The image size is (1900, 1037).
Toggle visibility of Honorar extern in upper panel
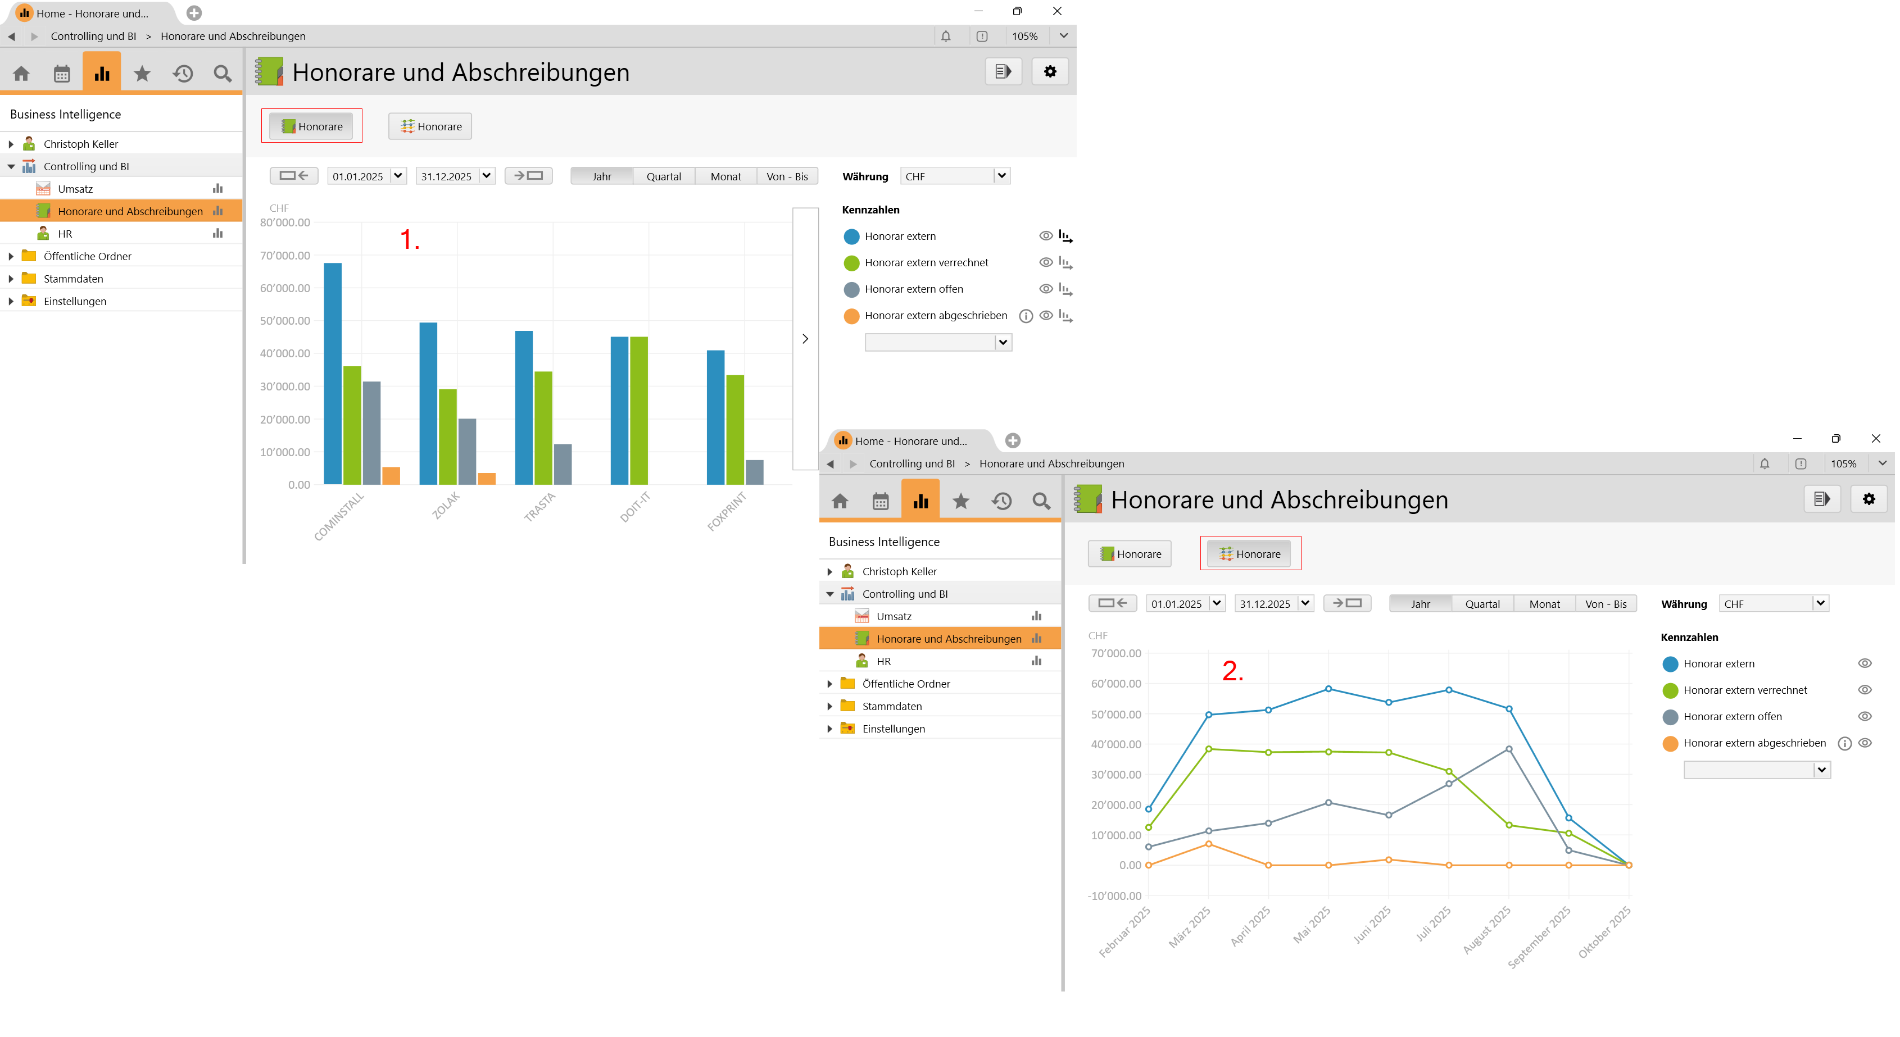coord(1045,236)
